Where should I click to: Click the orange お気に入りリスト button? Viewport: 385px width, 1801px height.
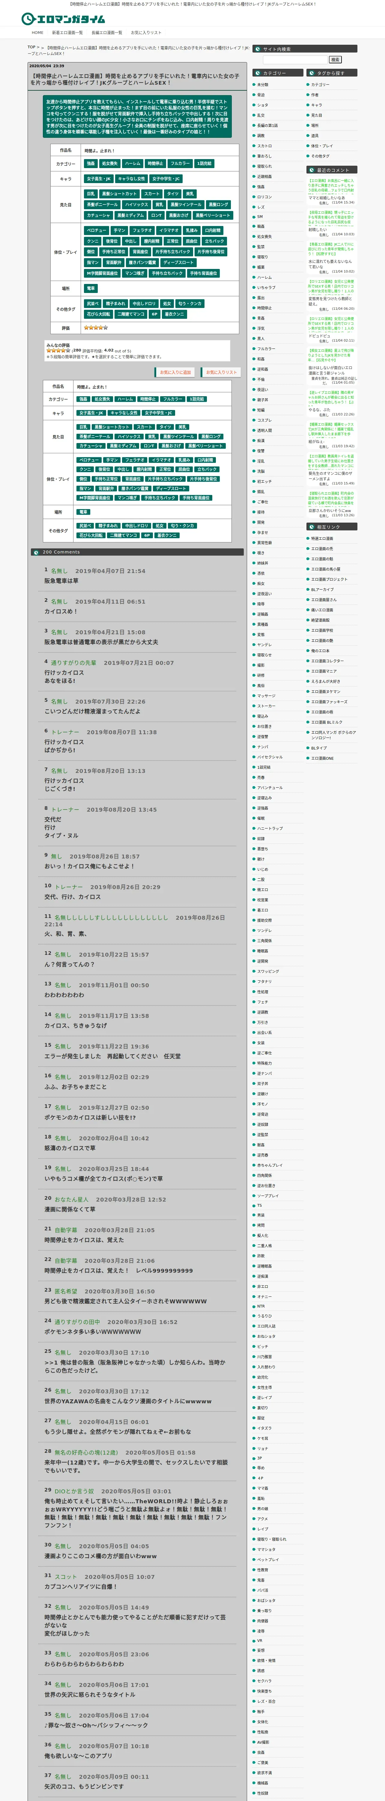(221, 372)
